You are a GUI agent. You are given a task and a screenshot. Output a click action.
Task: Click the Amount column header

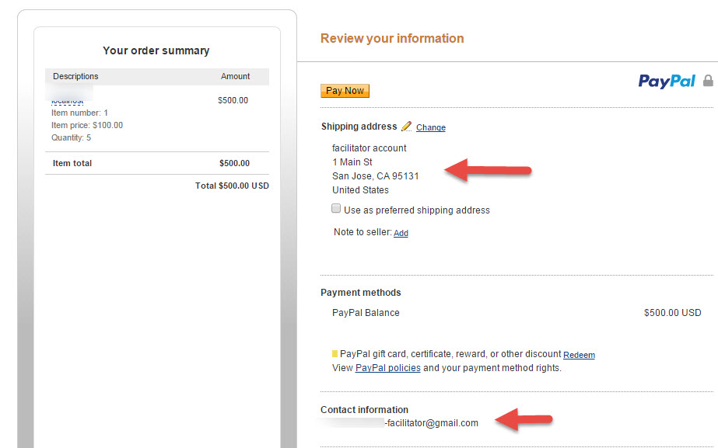point(235,76)
